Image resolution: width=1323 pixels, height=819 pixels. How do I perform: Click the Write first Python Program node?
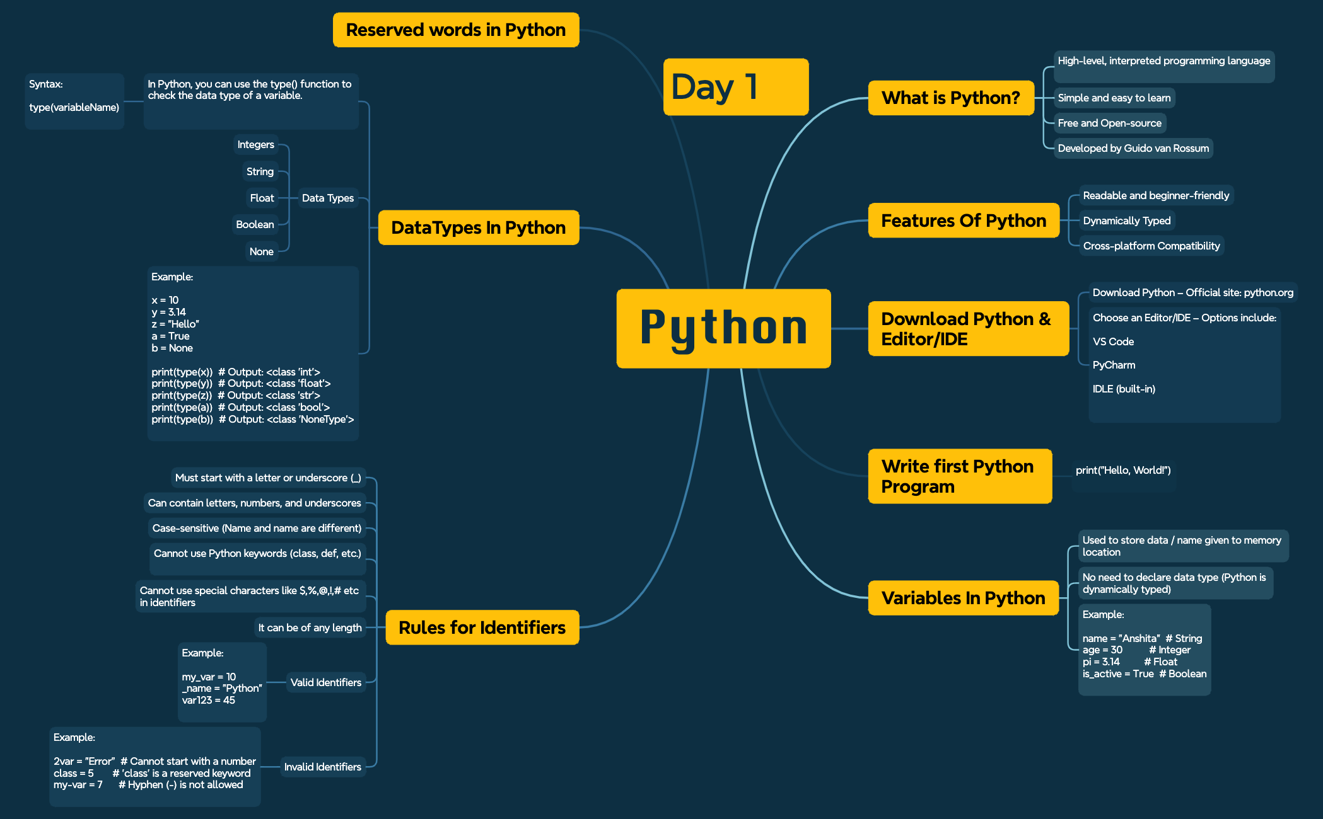(x=959, y=476)
